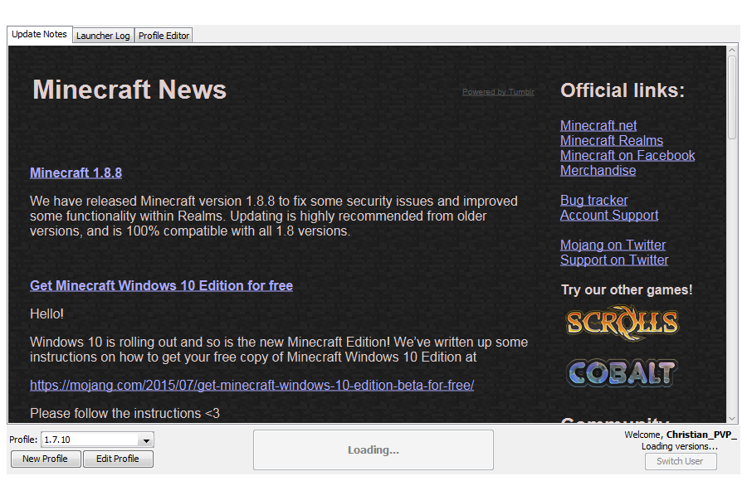This screenshot has height=481, width=747.
Task: Click the Official links heading
Action: click(622, 90)
